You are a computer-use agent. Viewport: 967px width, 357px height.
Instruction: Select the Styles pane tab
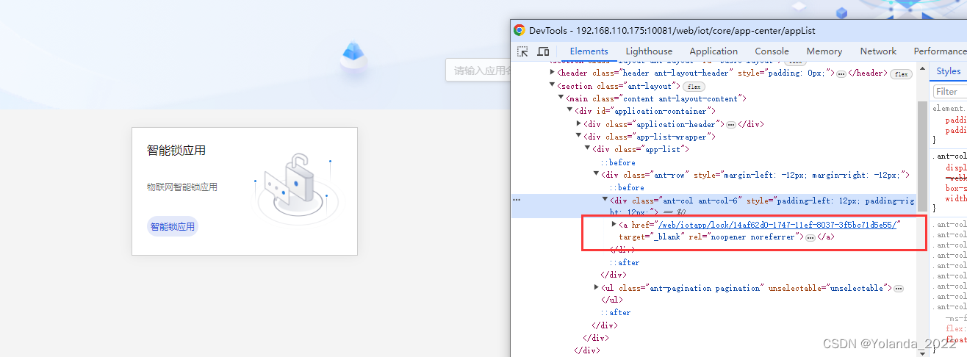pos(949,71)
